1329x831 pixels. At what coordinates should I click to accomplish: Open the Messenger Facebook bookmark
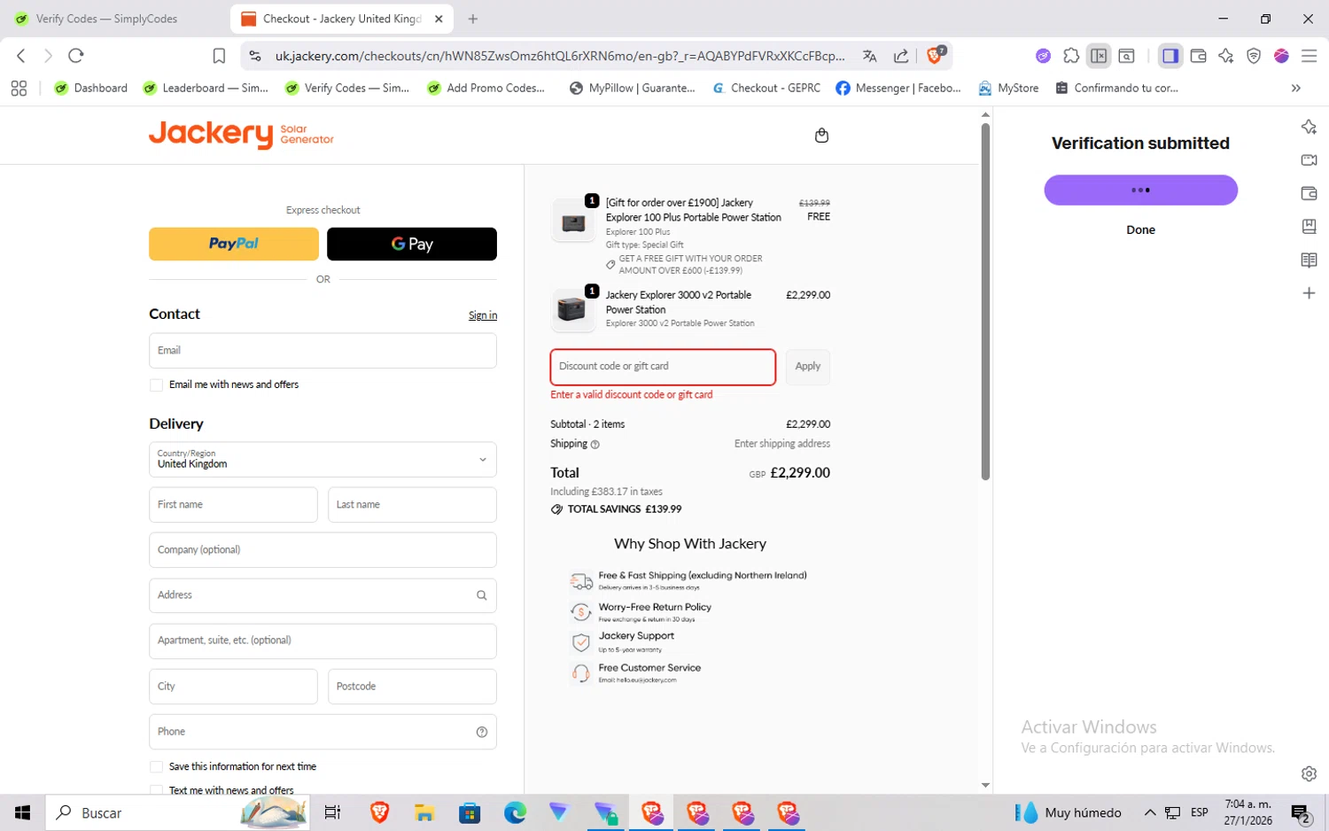898,89
